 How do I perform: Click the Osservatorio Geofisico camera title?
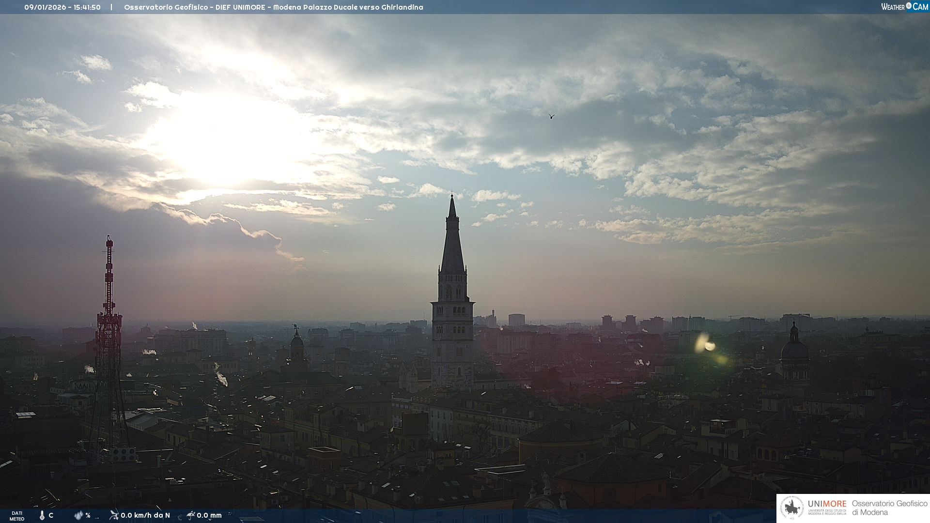pyautogui.click(x=273, y=7)
